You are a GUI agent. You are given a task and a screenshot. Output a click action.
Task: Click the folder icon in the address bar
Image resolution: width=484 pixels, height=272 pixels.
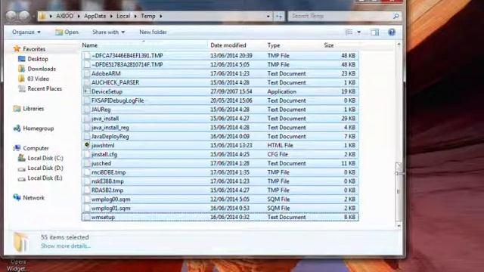tap(42, 16)
